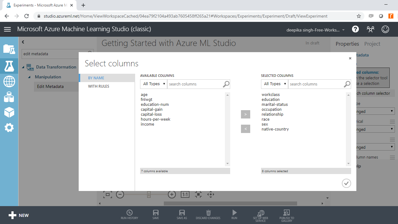Open Selected Columns All Types dropdown
The height and width of the screenshot is (224, 398).
tap(275, 84)
